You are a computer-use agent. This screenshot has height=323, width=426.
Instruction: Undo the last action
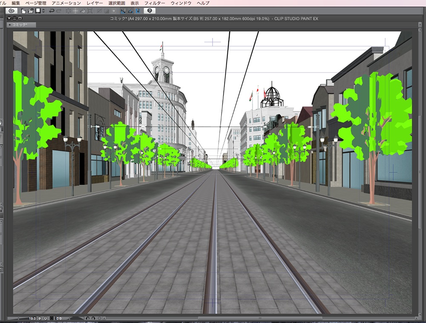tap(52, 11)
